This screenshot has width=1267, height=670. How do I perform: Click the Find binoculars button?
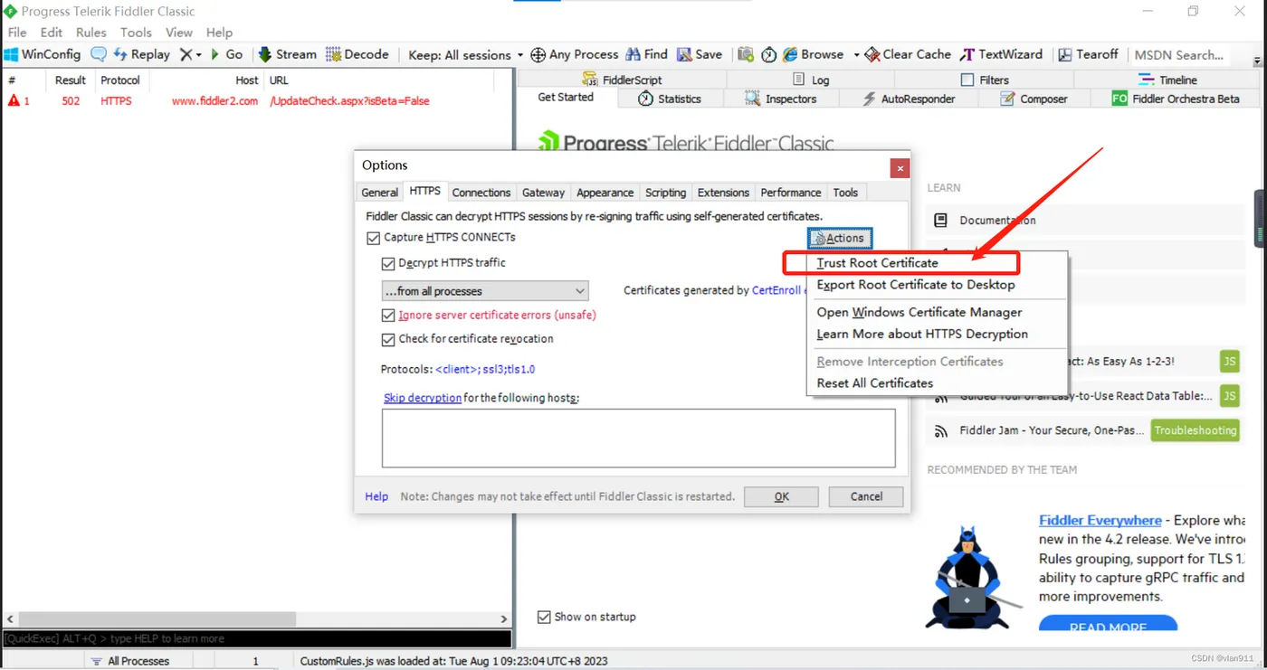tap(646, 54)
